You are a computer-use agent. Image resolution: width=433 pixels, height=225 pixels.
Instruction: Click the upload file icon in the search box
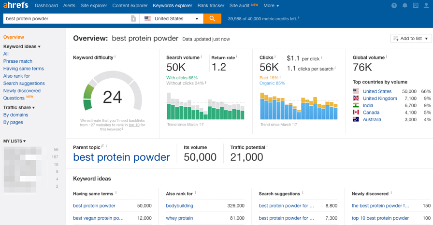tap(133, 18)
